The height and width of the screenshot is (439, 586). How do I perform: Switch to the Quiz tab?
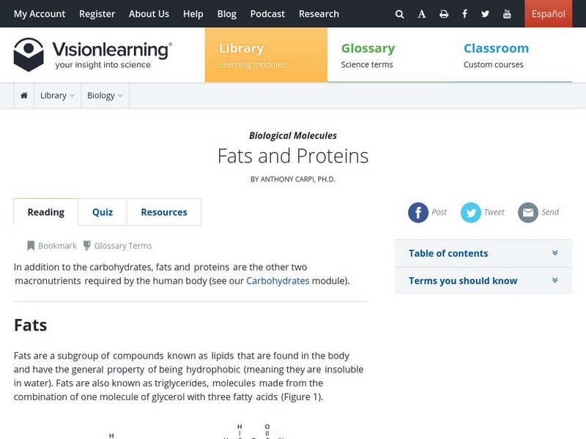click(x=103, y=212)
